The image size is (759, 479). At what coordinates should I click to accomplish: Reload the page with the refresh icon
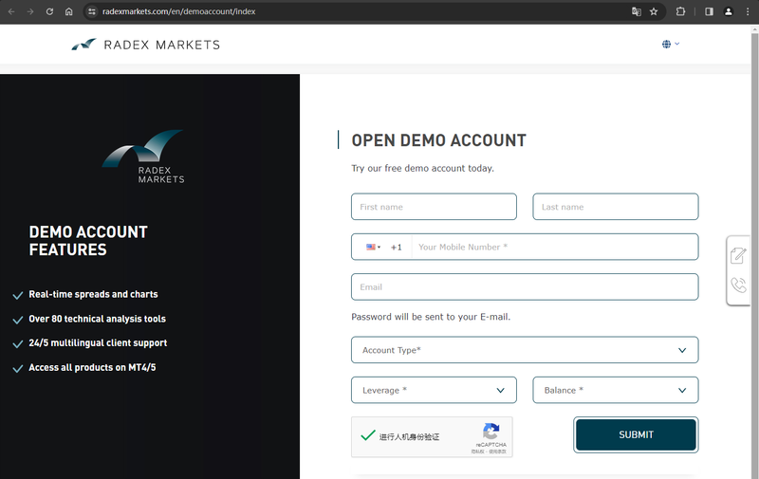[x=49, y=11]
